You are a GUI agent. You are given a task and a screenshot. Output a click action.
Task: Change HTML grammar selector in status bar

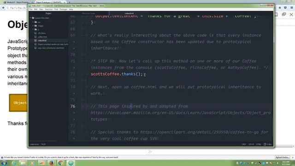pos(259,144)
